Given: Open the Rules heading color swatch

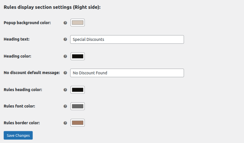Looking at the screenshot, I should (x=77, y=90).
